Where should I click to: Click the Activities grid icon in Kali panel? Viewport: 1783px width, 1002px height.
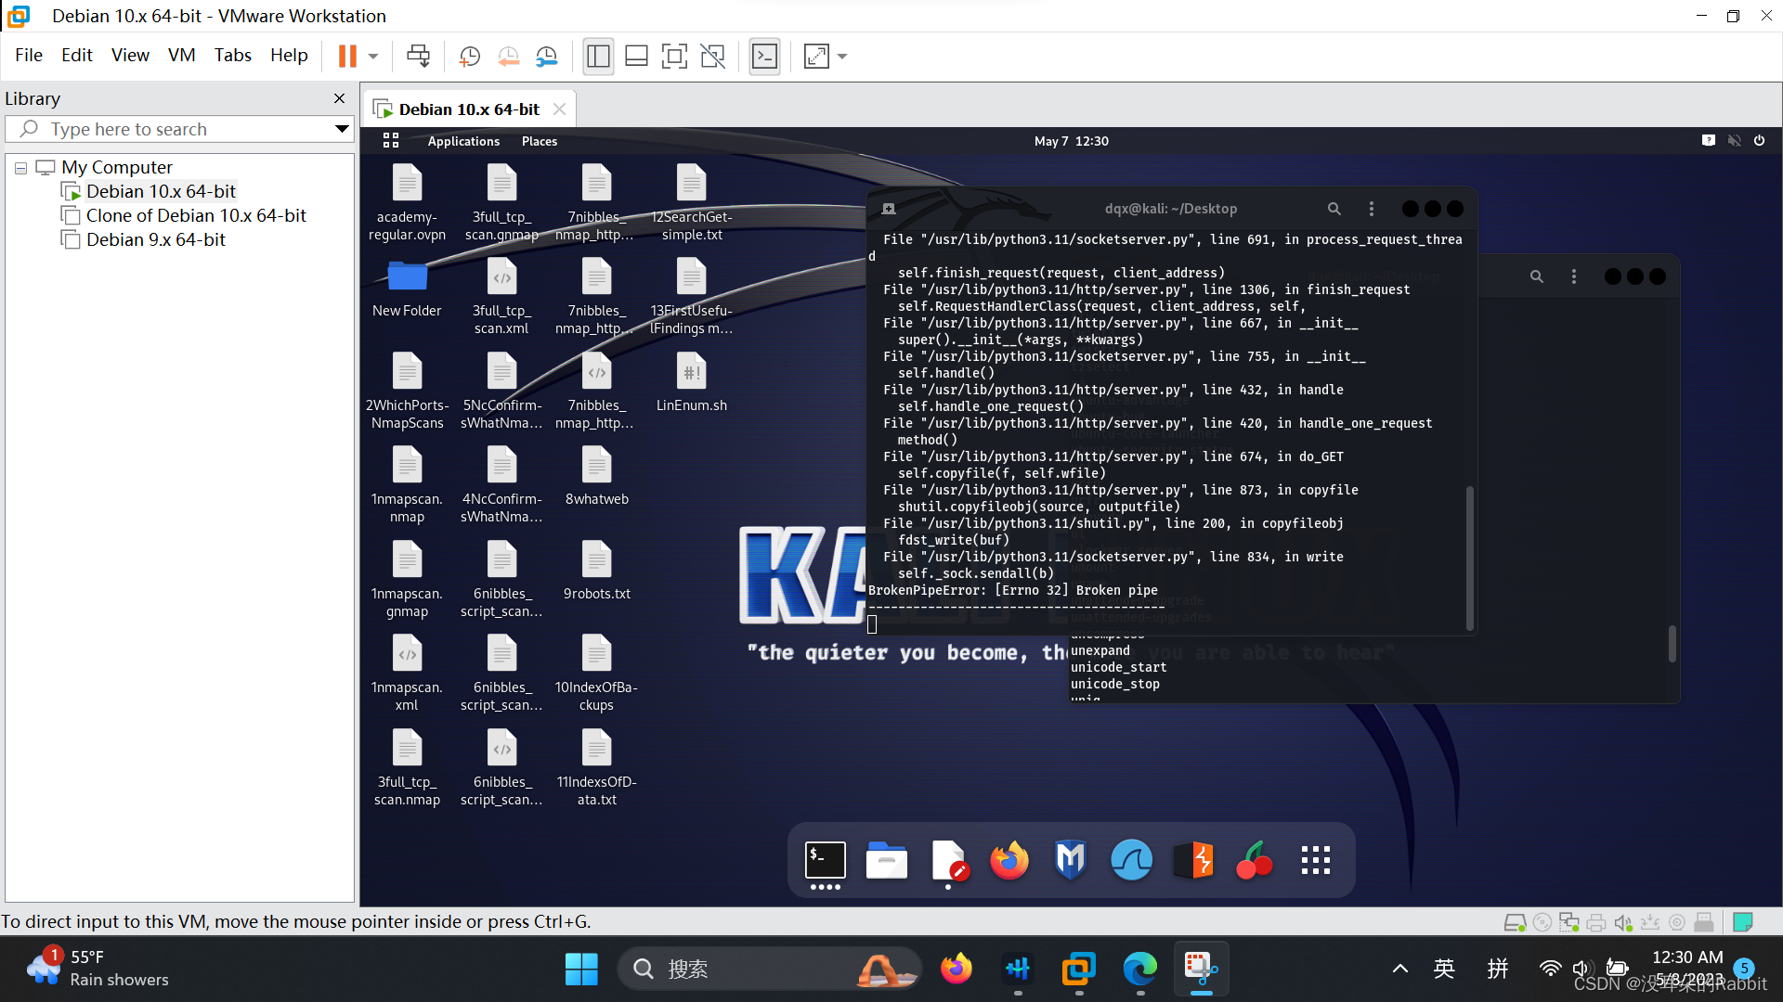tap(391, 140)
